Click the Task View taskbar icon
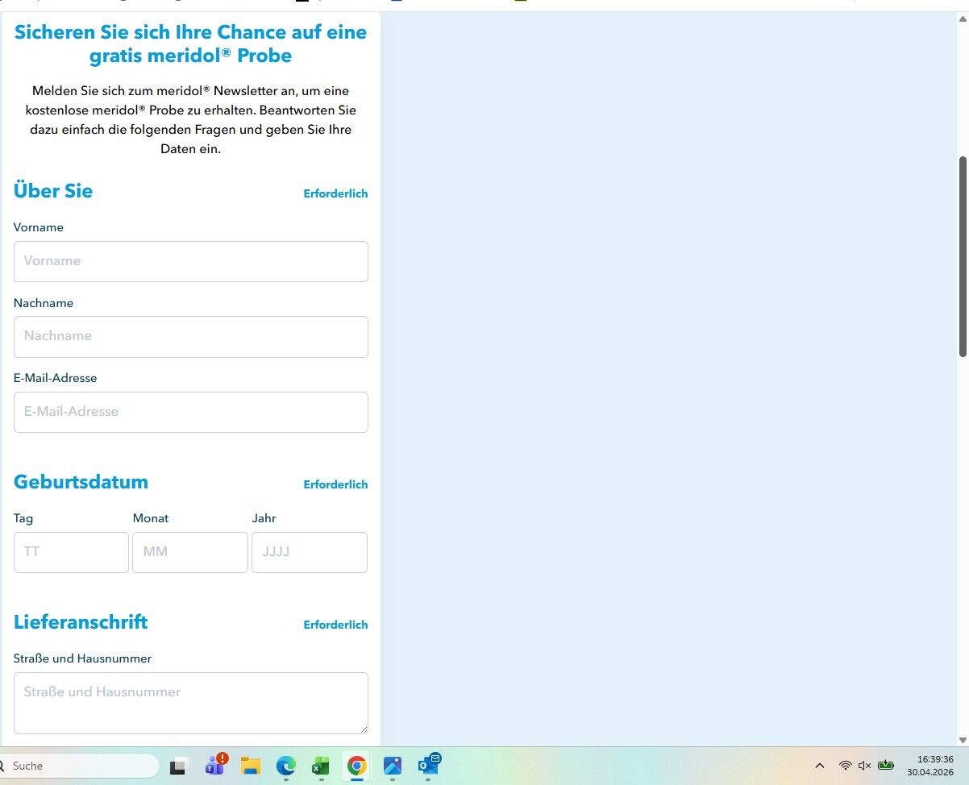This screenshot has width=969, height=785. [178, 766]
